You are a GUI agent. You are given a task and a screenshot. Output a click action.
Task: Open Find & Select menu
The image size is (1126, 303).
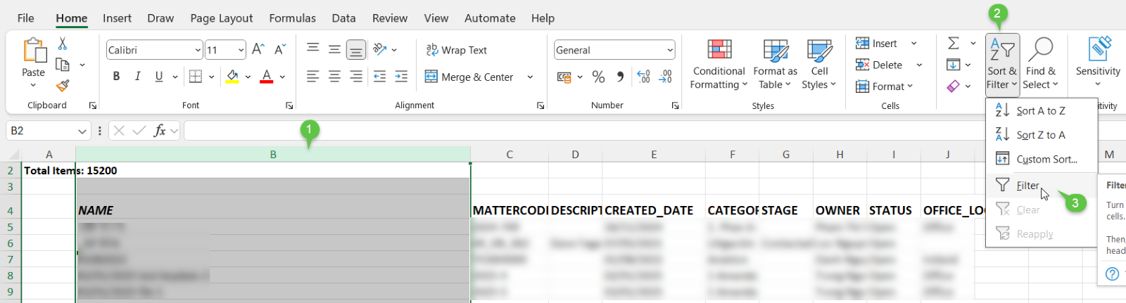click(x=1041, y=65)
